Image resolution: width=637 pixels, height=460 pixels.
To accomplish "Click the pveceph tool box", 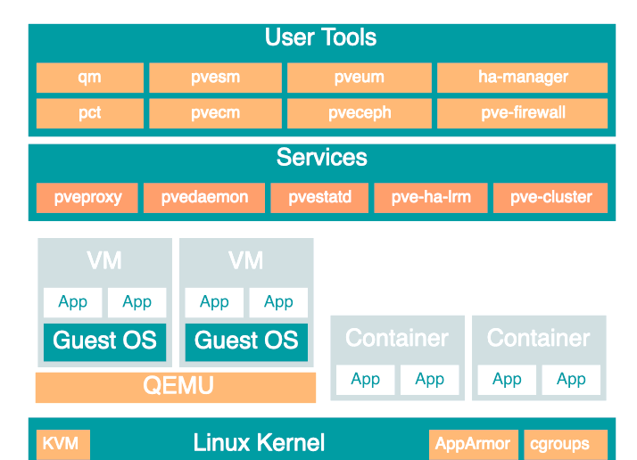I will pos(360,113).
